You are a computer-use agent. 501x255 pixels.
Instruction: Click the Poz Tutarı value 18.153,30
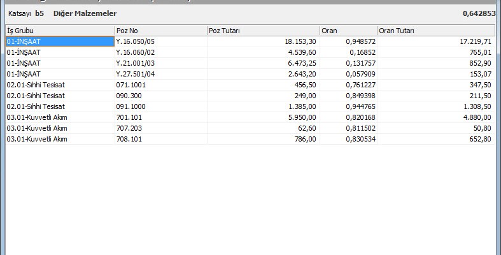coord(300,41)
